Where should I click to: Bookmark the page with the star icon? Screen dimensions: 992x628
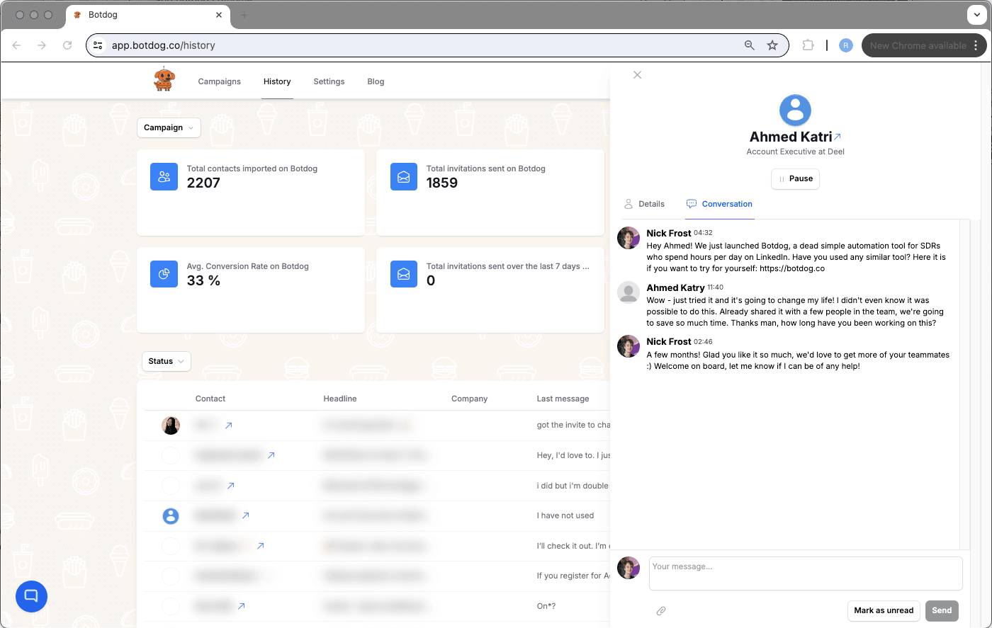(x=772, y=45)
